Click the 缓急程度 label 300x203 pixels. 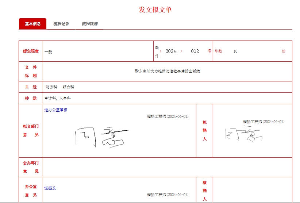pos(31,51)
